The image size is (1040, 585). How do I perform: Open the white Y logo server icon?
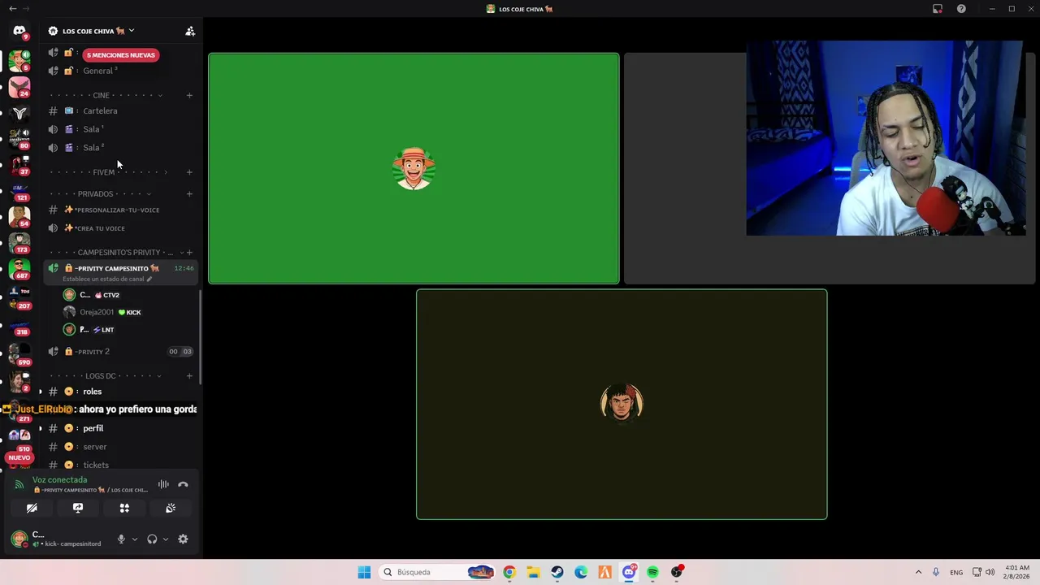pyautogui.click(x=19, y=113)
